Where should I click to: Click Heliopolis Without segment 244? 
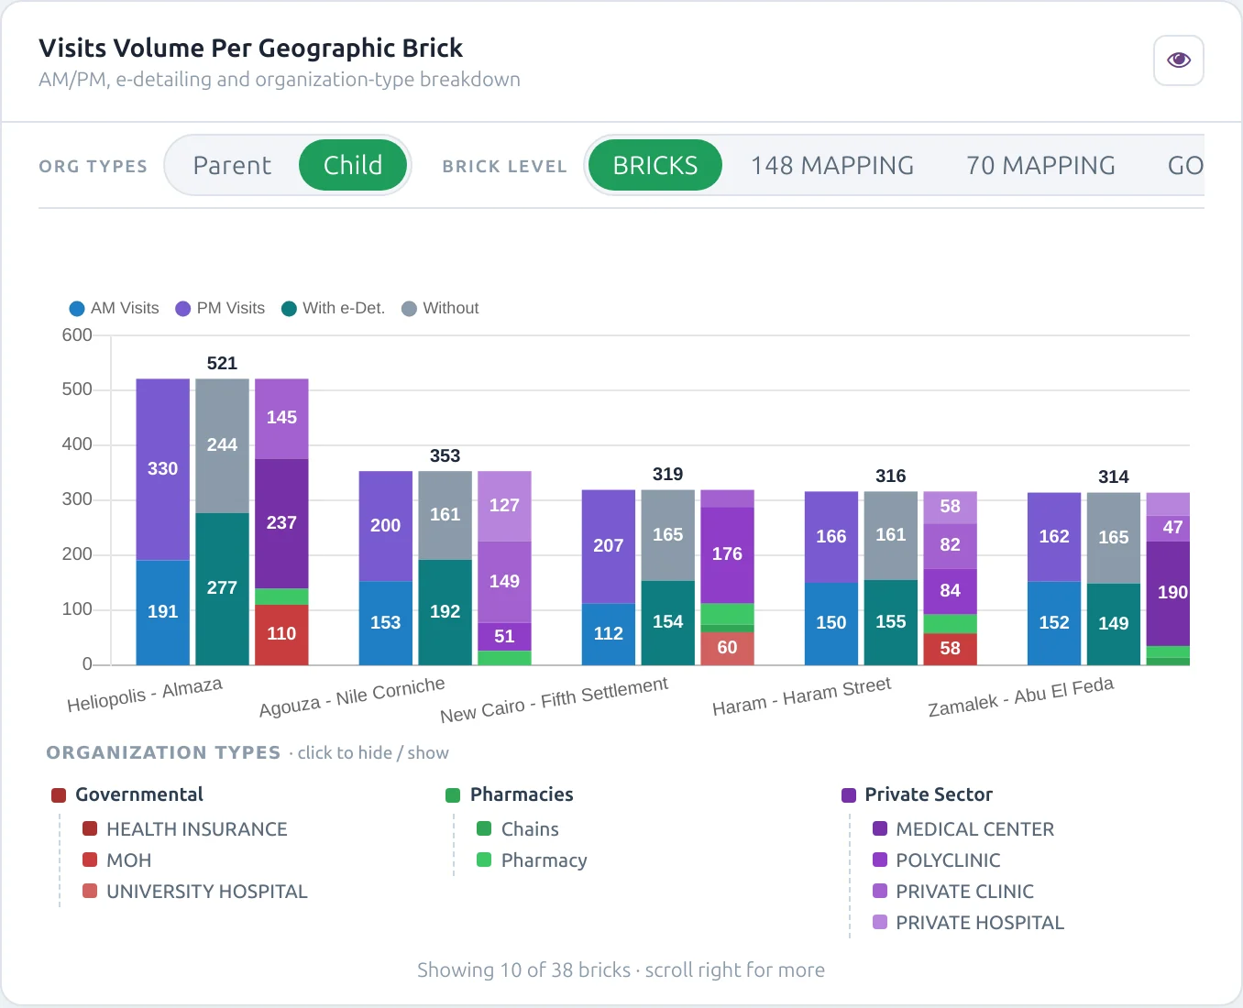[x=222, y=446]
